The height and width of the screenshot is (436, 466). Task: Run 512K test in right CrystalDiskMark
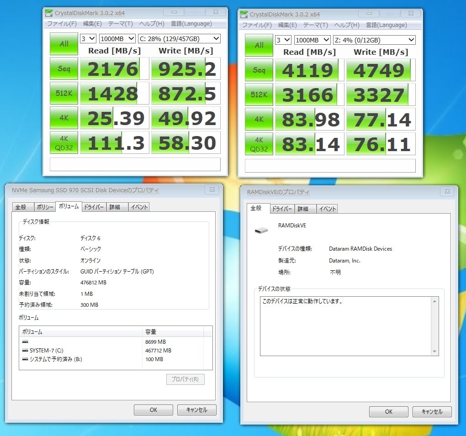(x=259, y=95)
